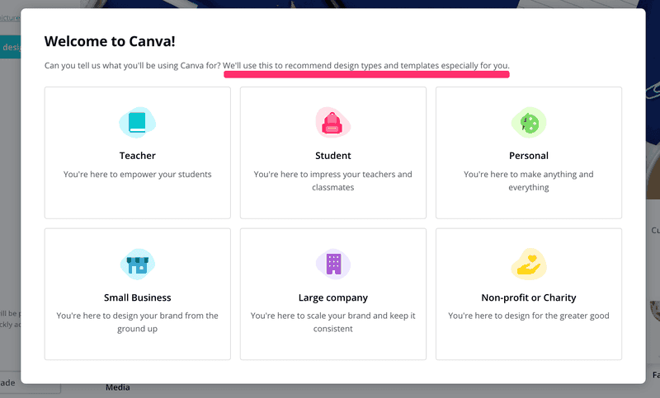
Task: Click the Student backpack icon
Action: [332, 122]
